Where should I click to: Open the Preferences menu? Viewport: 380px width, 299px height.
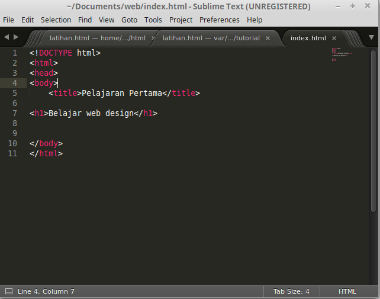[220, 20]
